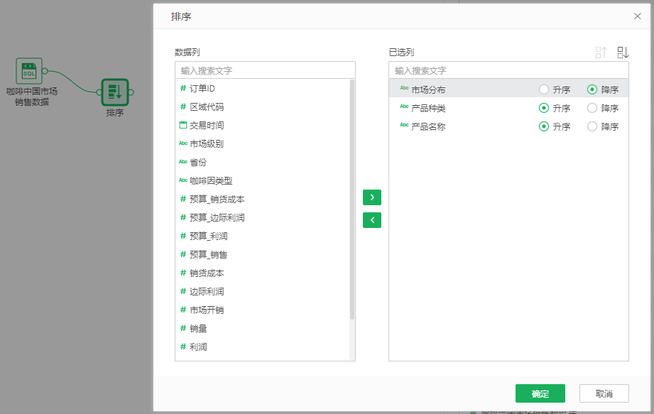Click the move-down icon above the 已选列 list
The width and height of the screenshot is (654, 414).
pos(623,51)
